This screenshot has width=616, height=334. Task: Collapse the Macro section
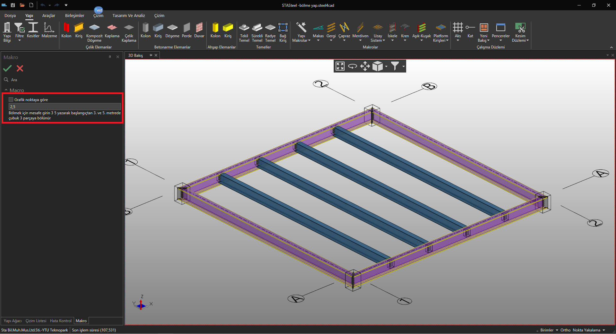tap(6, 90)
